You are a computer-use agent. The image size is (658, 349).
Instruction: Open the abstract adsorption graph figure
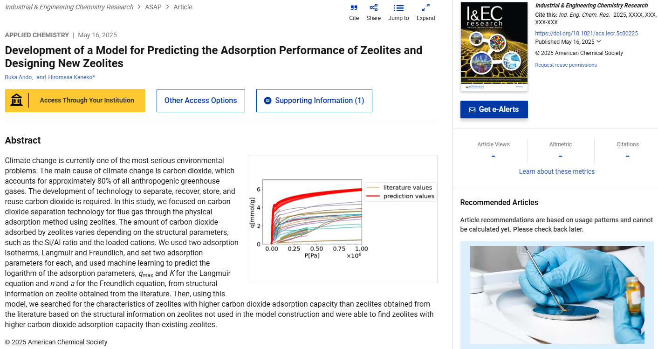[343, 219]
